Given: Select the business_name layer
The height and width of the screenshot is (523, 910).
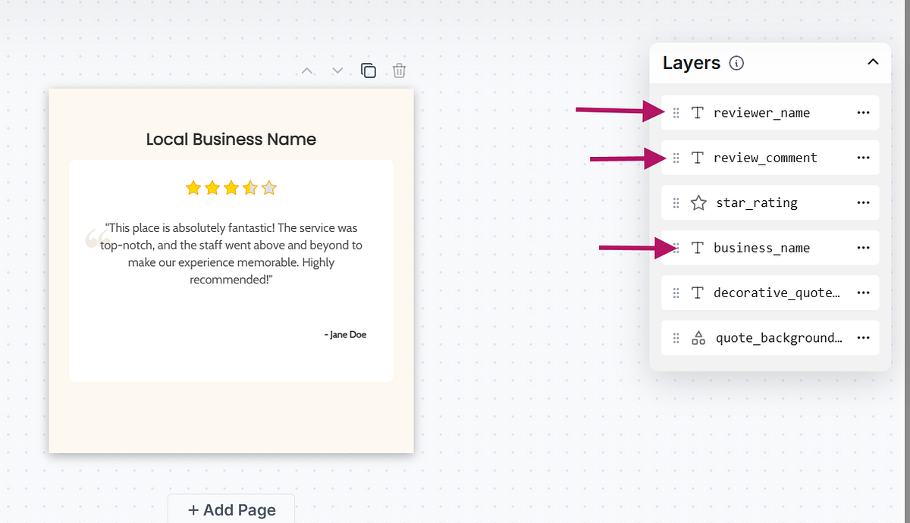Looking at the screenshot, I should pyautogui.click(x=770, y=248).
